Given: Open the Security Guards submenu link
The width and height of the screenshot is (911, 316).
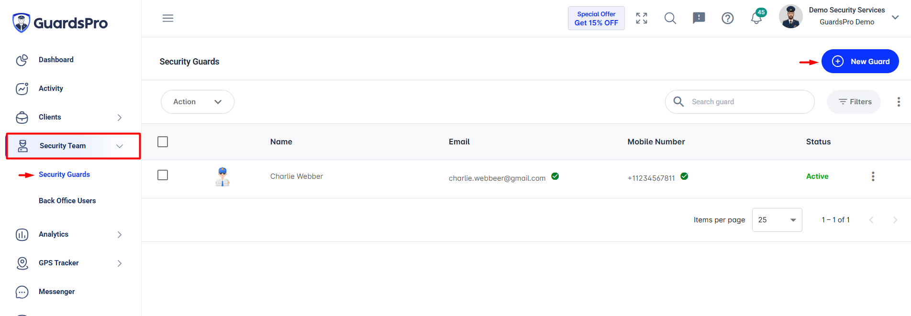Looking at the screenshot, I should click(x=64, y=174).
